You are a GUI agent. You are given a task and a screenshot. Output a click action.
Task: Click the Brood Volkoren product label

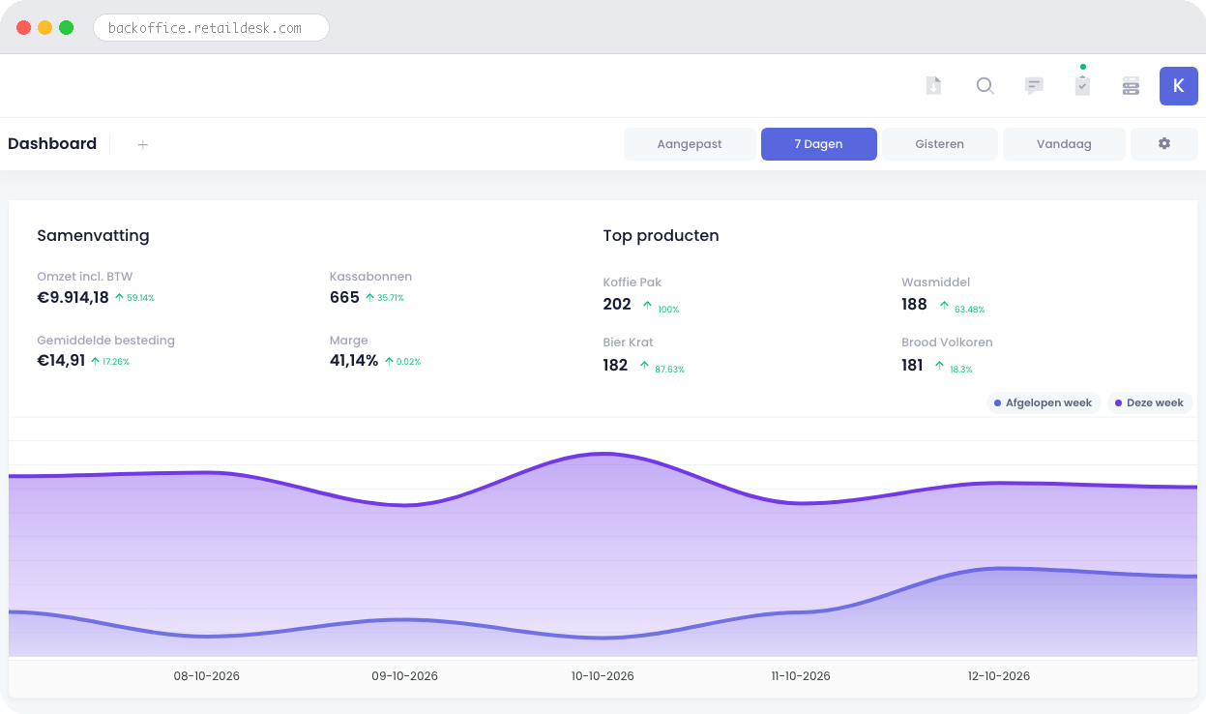[947, 342]
